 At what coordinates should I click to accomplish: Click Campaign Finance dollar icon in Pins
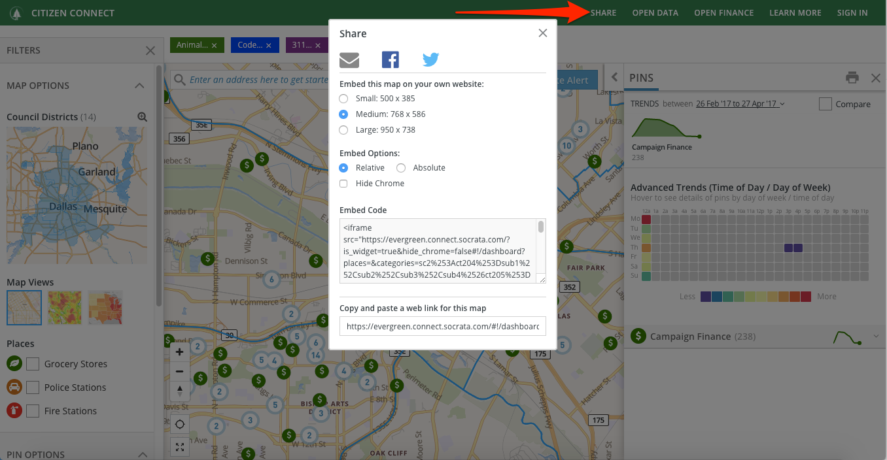point(638,337)
